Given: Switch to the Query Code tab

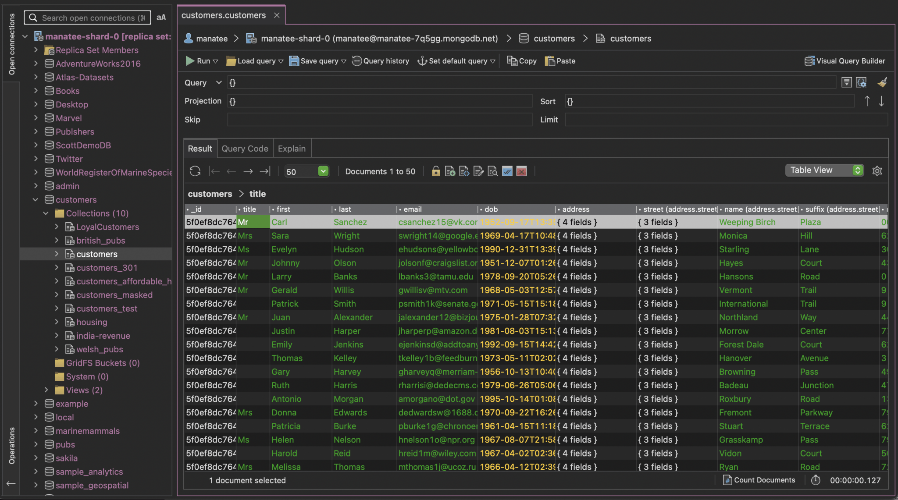Looking at the screenshot, I should point(245,149).
